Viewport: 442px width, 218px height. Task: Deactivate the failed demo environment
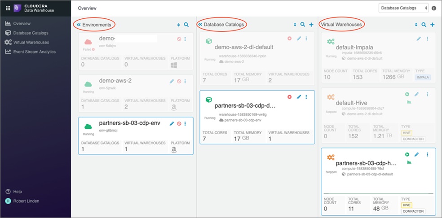(x=179, y=39)
